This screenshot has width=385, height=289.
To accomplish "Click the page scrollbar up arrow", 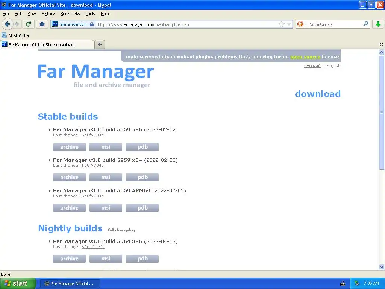I will pyautogui.click(x=382, y=52).
